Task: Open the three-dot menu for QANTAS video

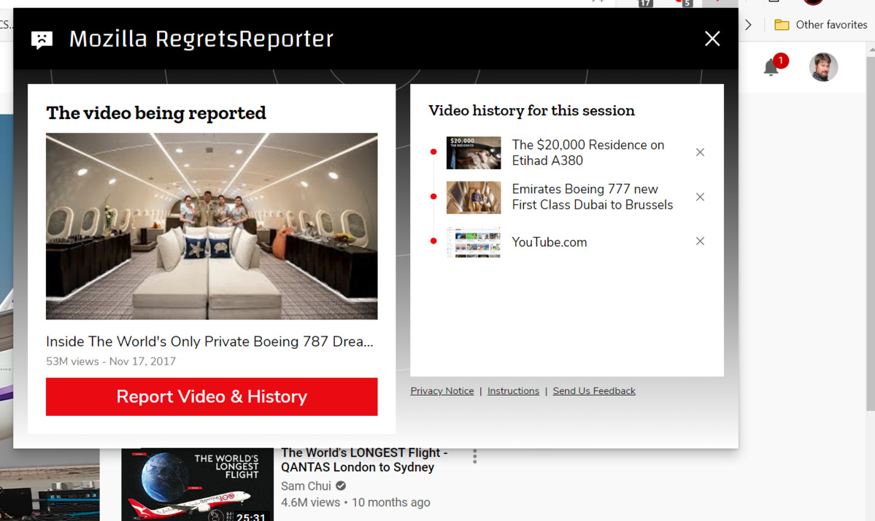Action: tap(474, 456)
